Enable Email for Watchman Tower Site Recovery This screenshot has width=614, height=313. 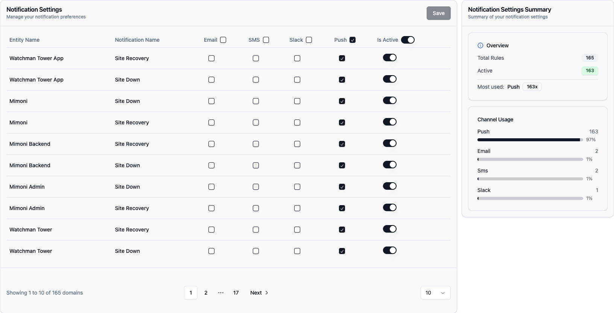[211, 230]
